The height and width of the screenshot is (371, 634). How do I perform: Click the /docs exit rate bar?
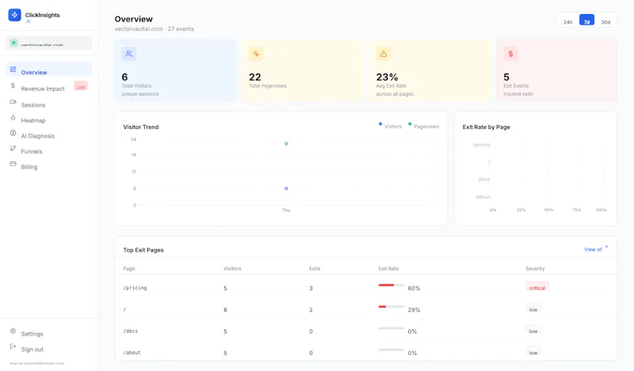391,328
